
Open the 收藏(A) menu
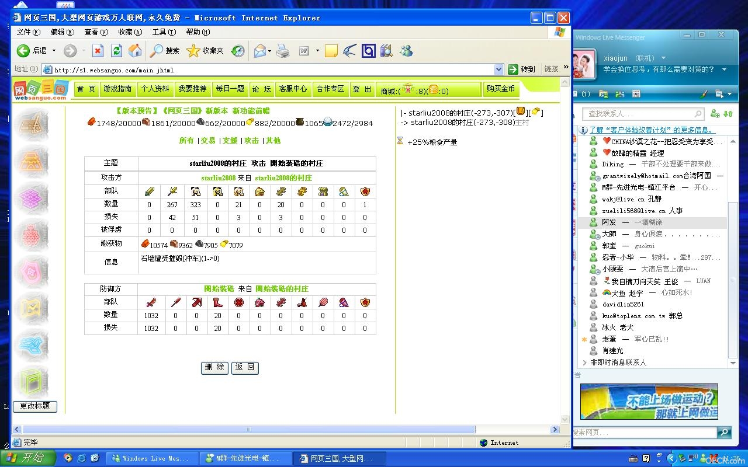130,32
